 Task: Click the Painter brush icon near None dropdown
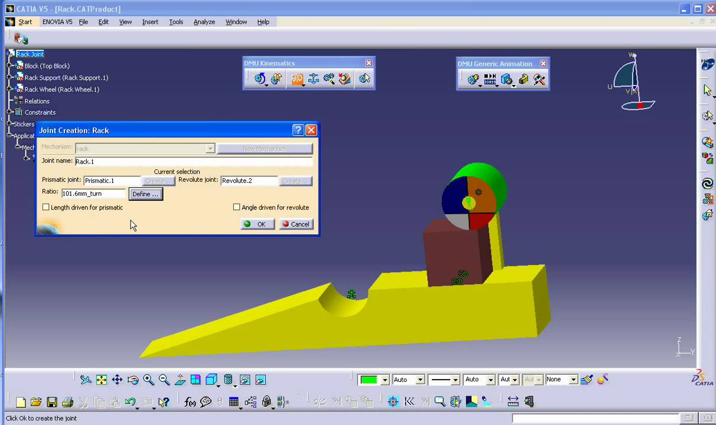[587, 380]
